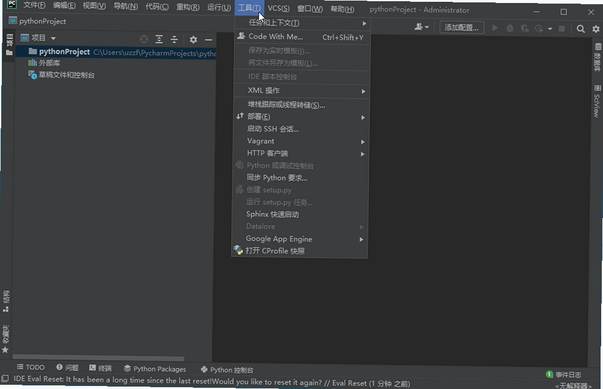Open 窗口(W) menu

310,8
